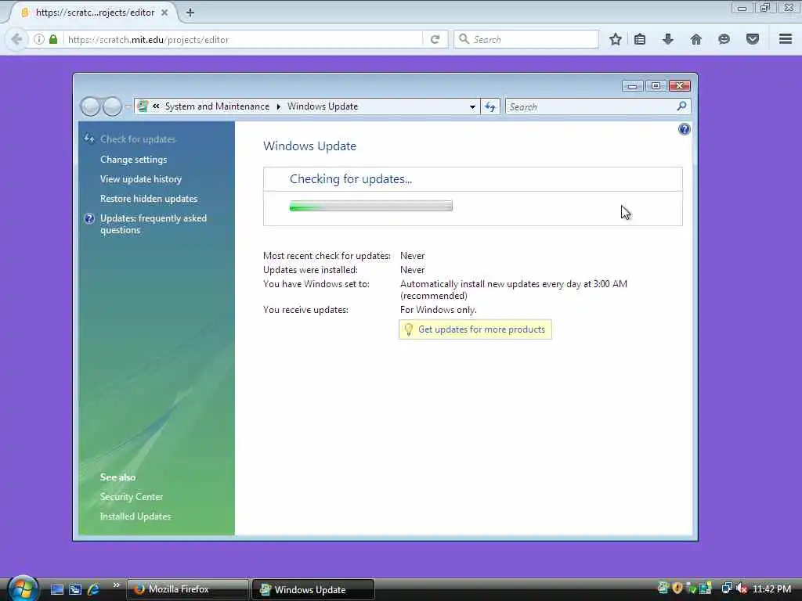The width and height of the screenshot is (802, 601).
Task: Click the 11:42 PM taskbar clock
Action: pyautogui.click(x=771, y=589)
